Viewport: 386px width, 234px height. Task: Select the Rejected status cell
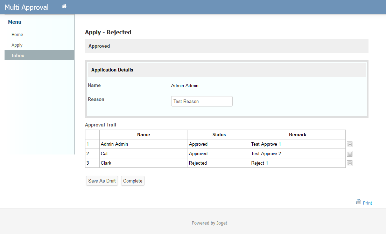pos(198,163)
